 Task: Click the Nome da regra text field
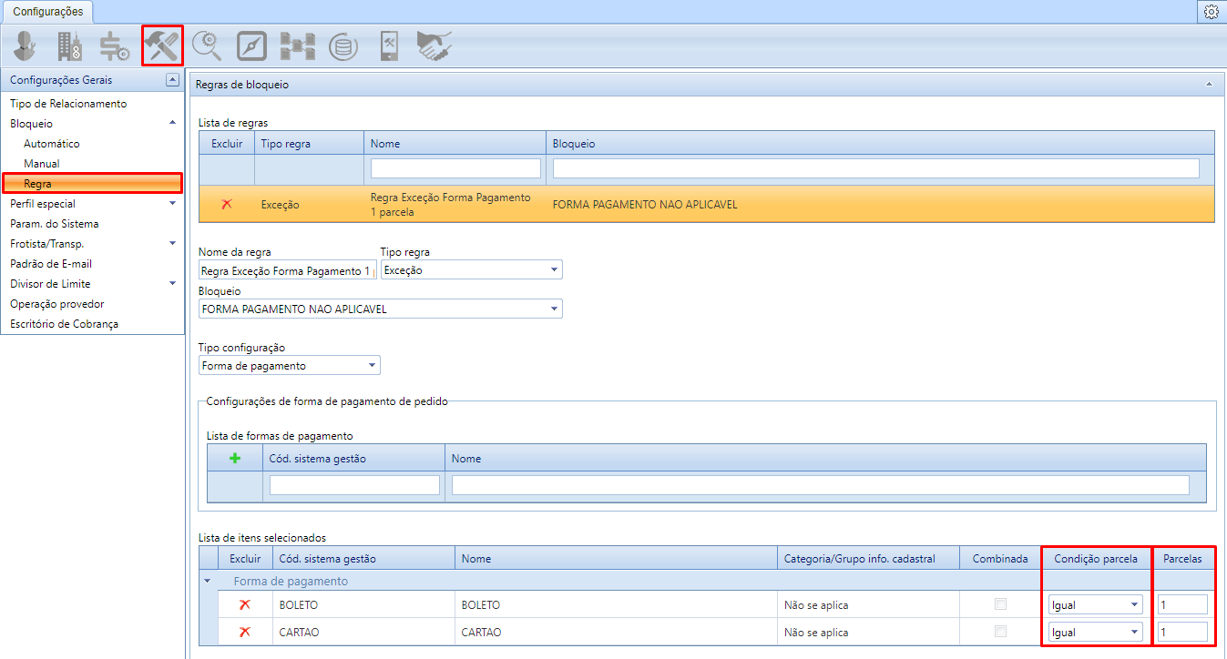[287, 270]
